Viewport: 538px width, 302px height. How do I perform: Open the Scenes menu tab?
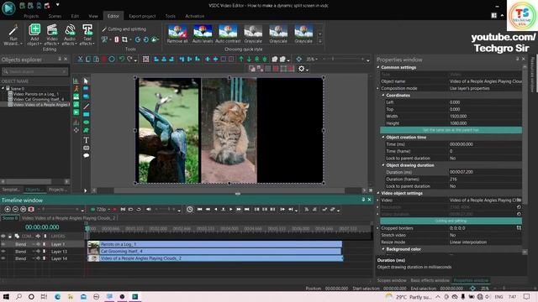click(x=55, y=16)
